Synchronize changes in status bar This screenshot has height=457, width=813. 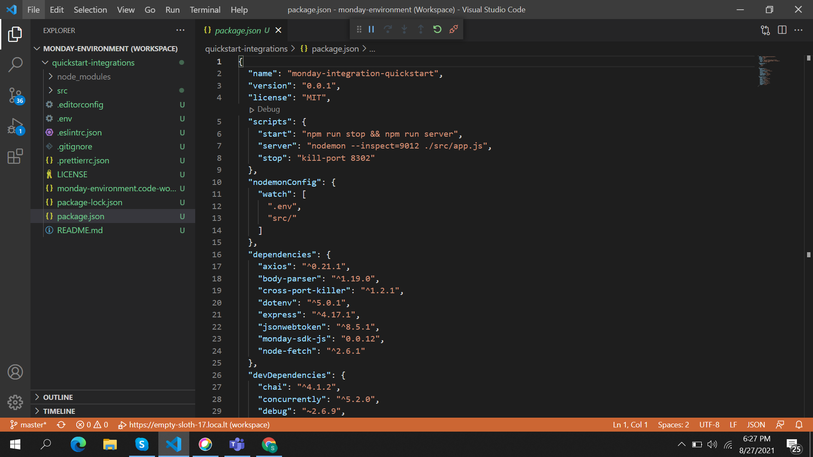61,425
